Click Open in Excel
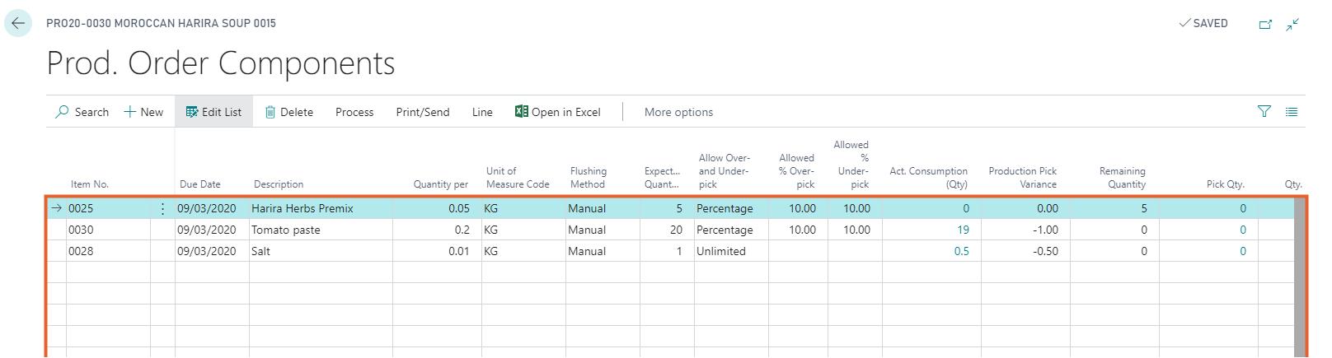 (557, 112)
